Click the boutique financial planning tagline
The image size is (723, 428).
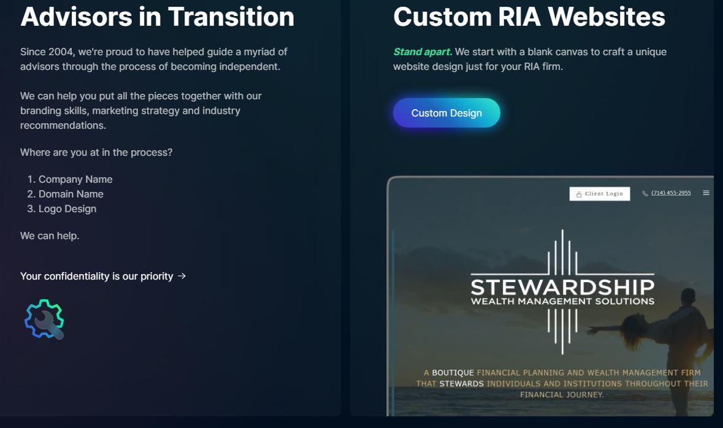click(x=562, y=383)
